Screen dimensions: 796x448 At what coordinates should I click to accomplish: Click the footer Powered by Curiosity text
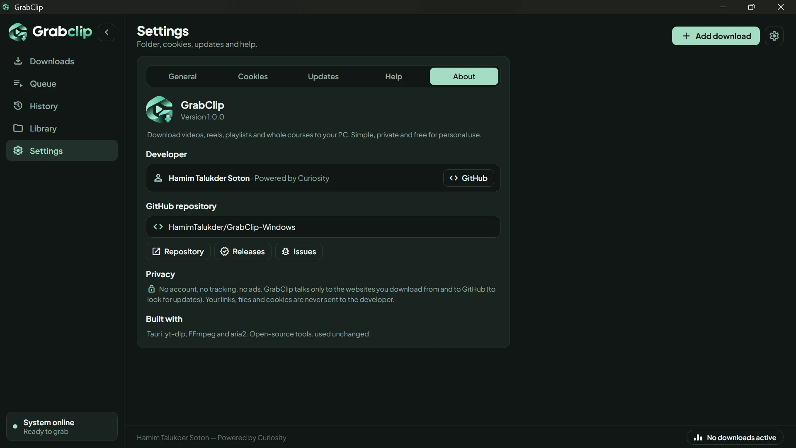pos(252,438)
